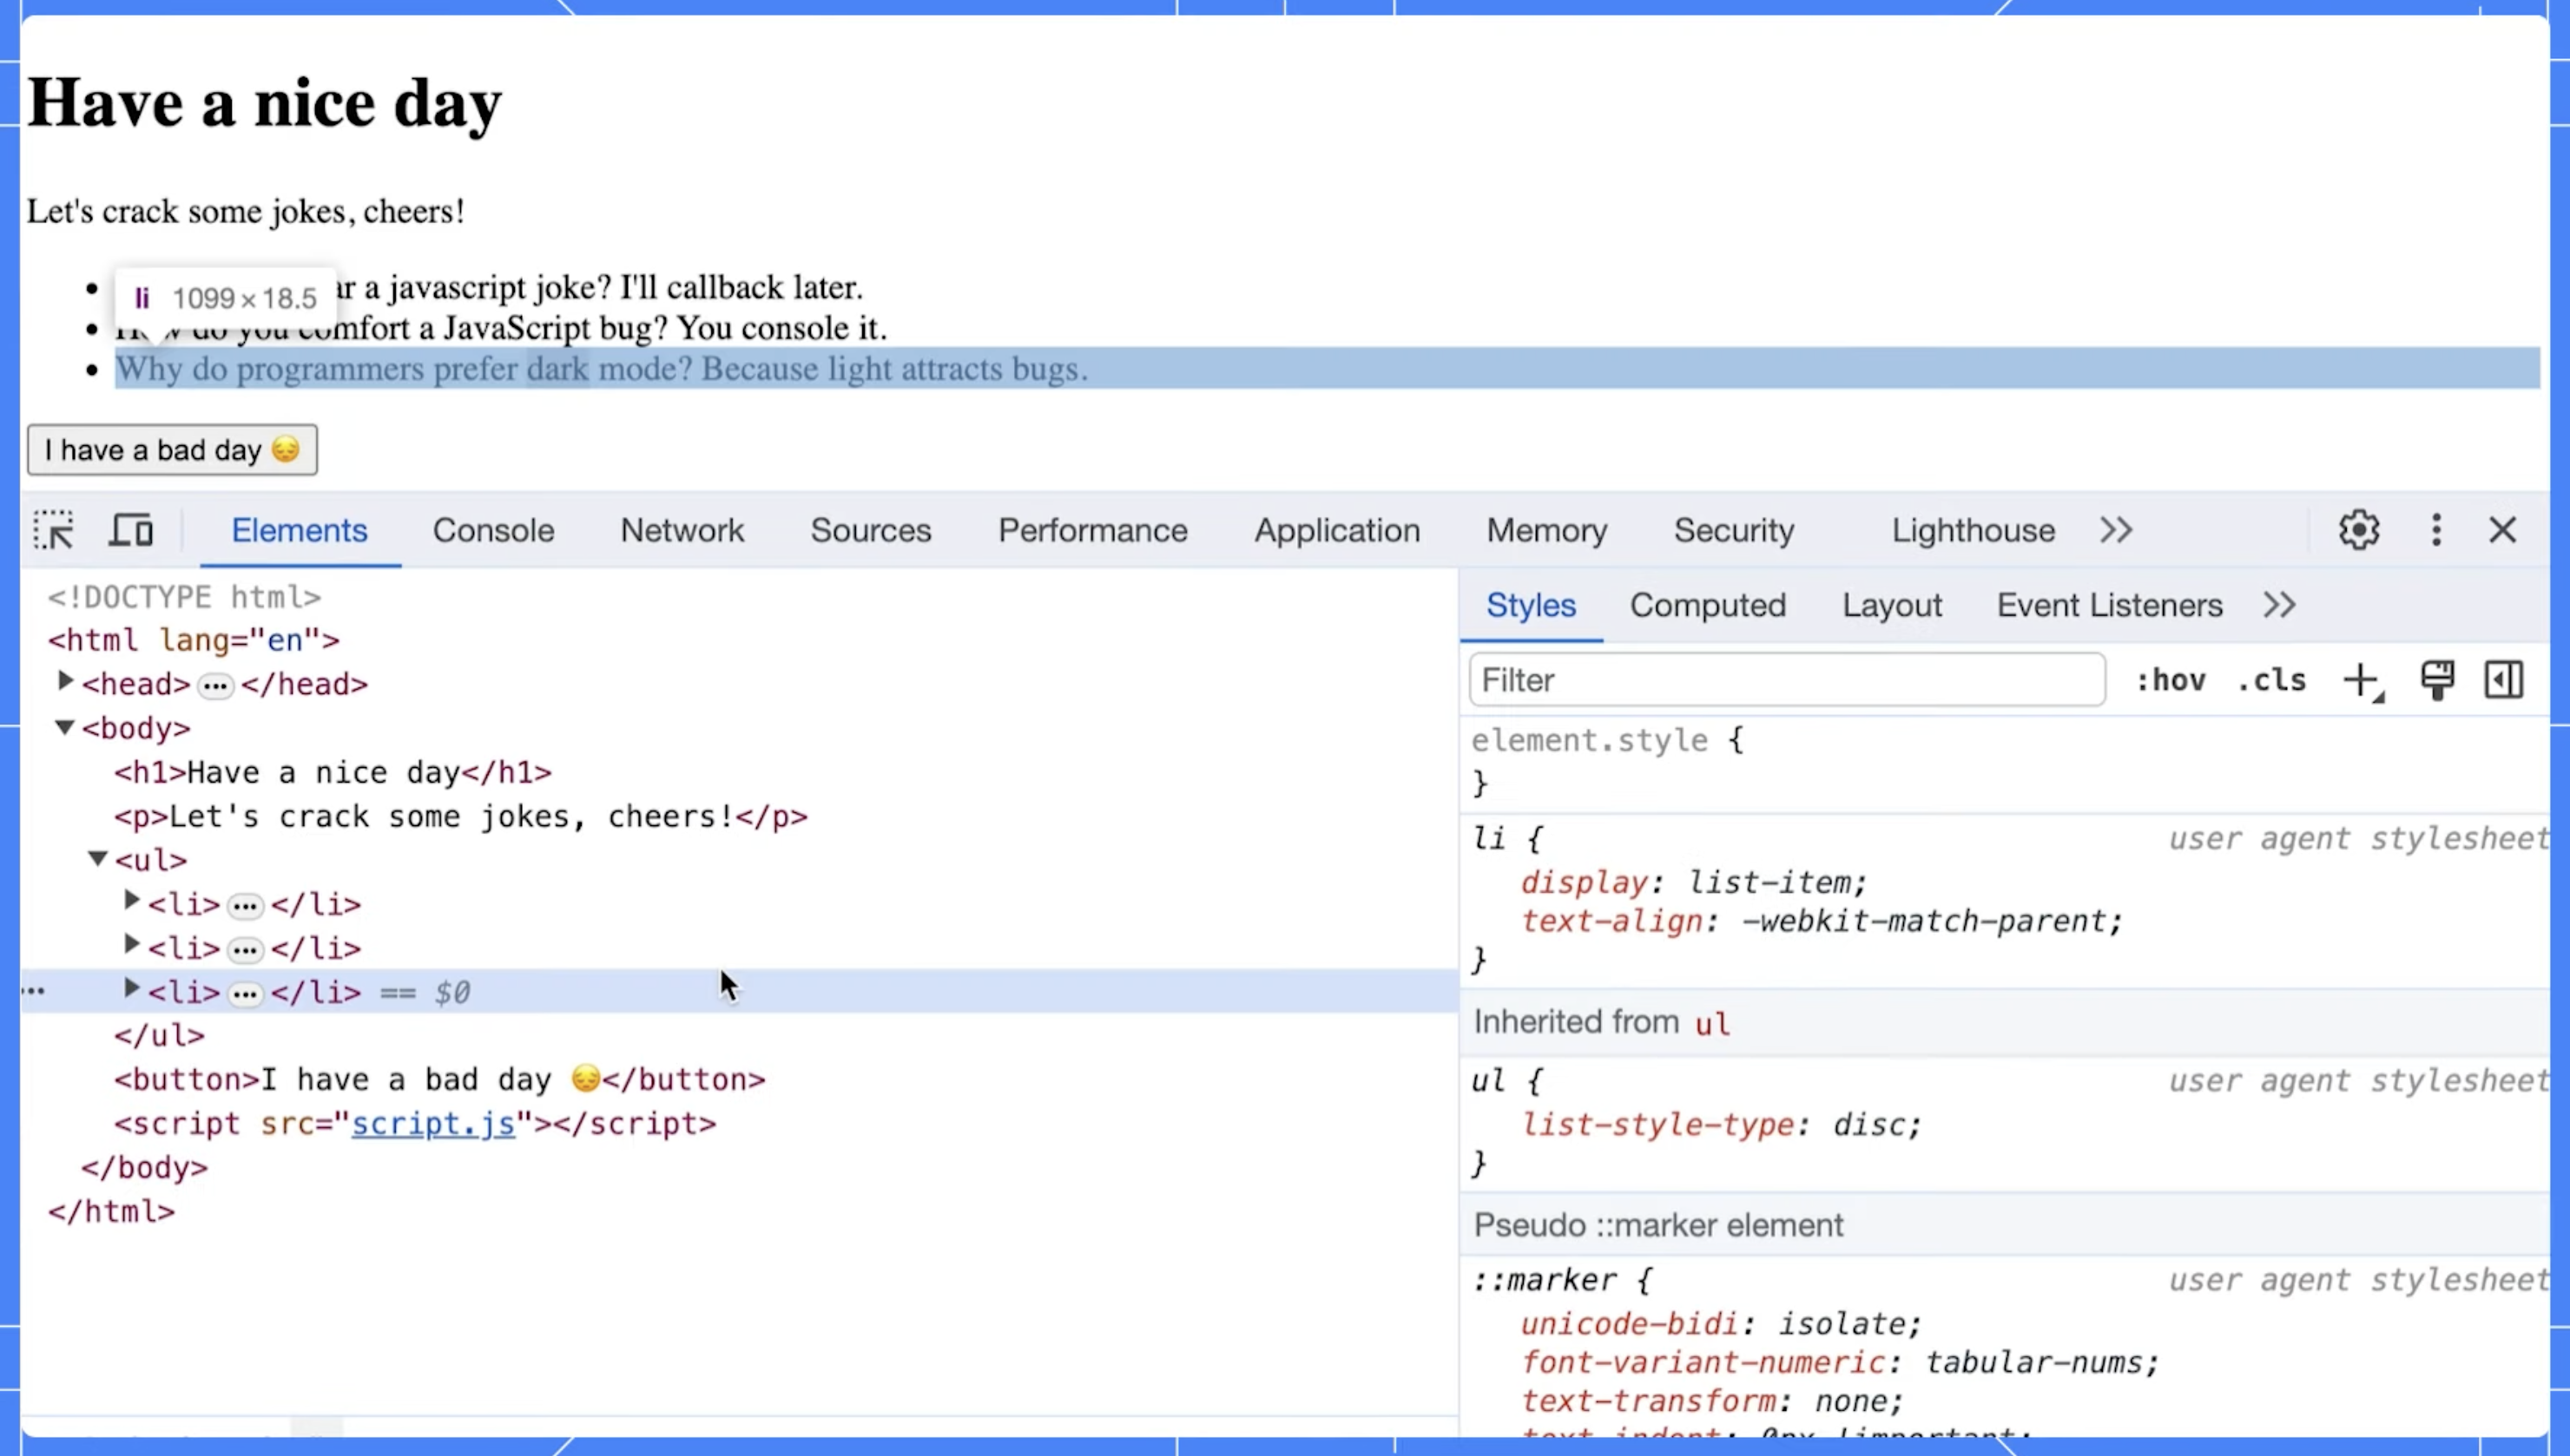Add a new style rule plus icon
2570x1456 pixels.
2362,681
